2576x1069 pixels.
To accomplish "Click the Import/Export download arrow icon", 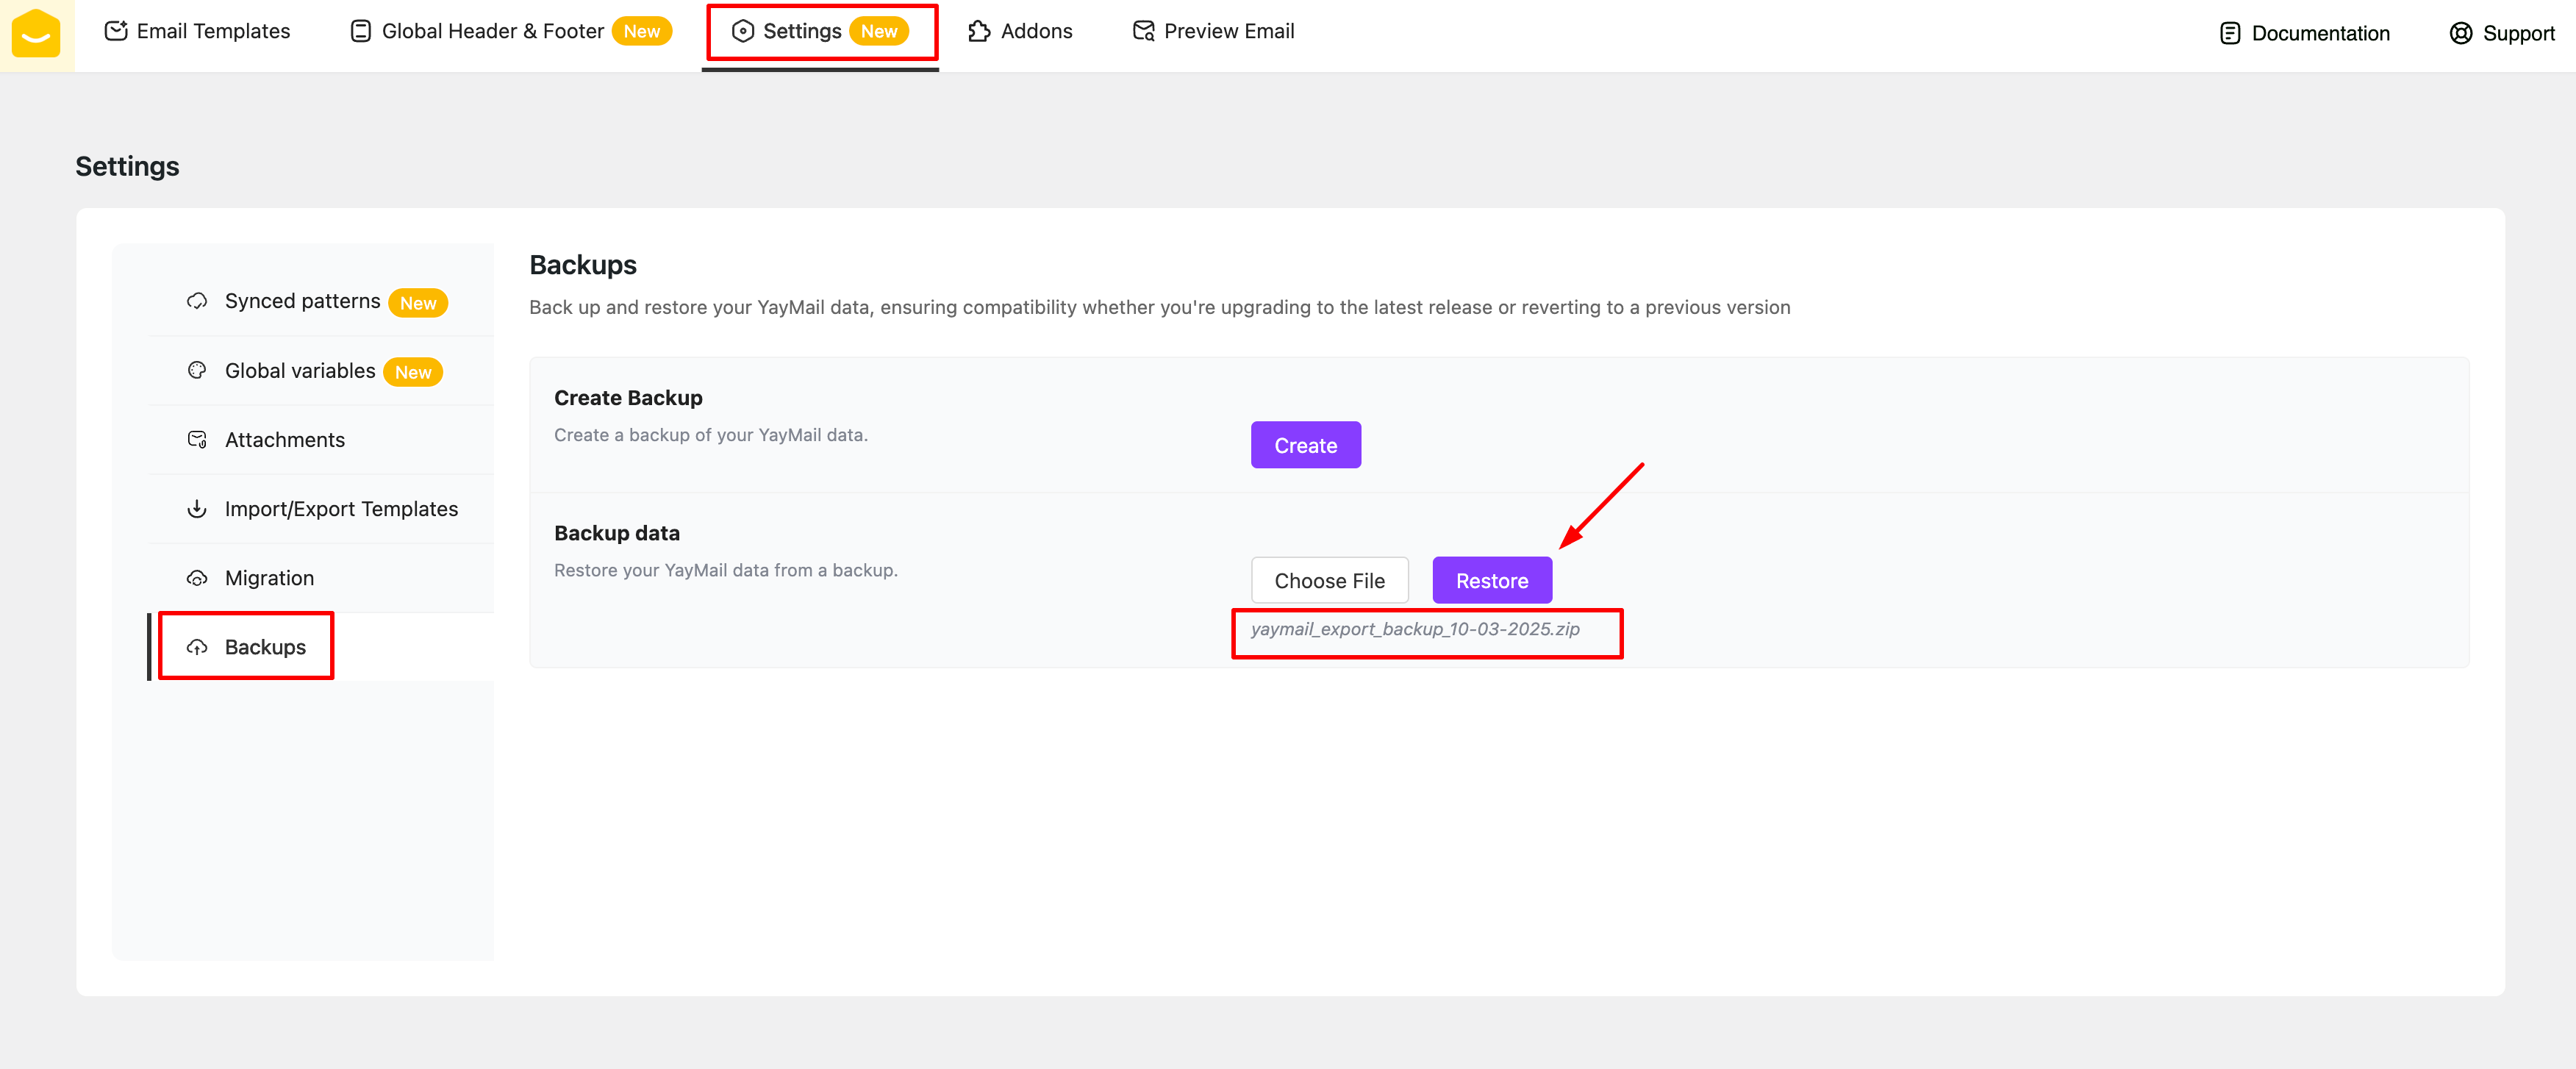I will point(197,509).
